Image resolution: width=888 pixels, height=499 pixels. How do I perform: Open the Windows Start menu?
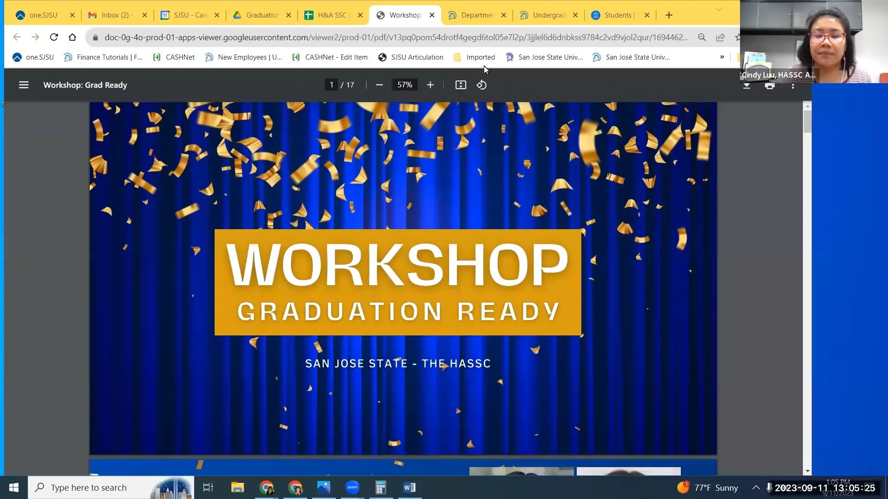(x=14, y=487)
